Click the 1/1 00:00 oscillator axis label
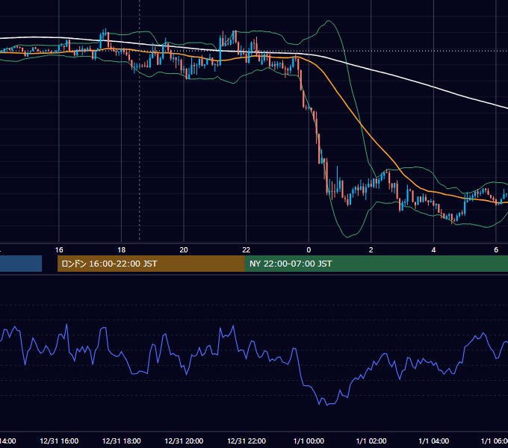 [309, 441]
